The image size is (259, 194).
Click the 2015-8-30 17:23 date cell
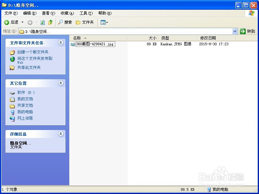[214, 44]
